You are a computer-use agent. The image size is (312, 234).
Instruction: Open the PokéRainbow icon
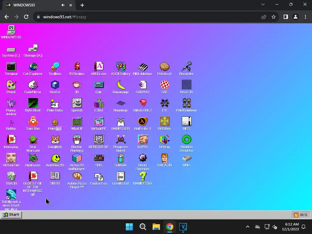(186, 105)
